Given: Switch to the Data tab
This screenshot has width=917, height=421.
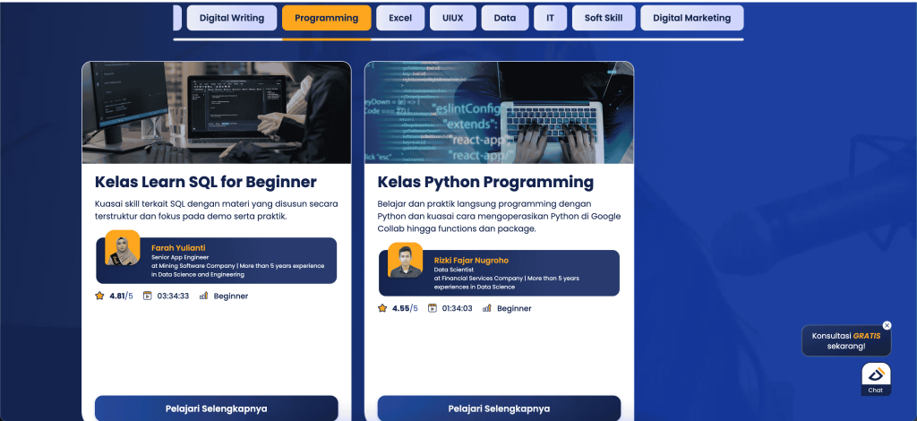Looking at the screenshot, I should (x=504, y=18).
